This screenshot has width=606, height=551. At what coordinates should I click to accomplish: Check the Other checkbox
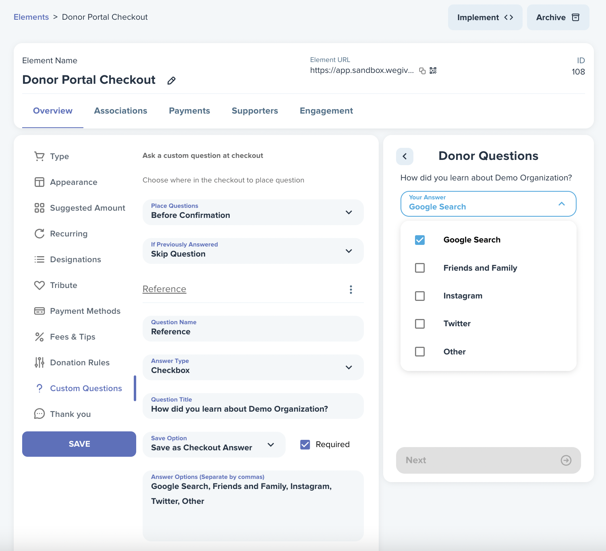point(420,352)
